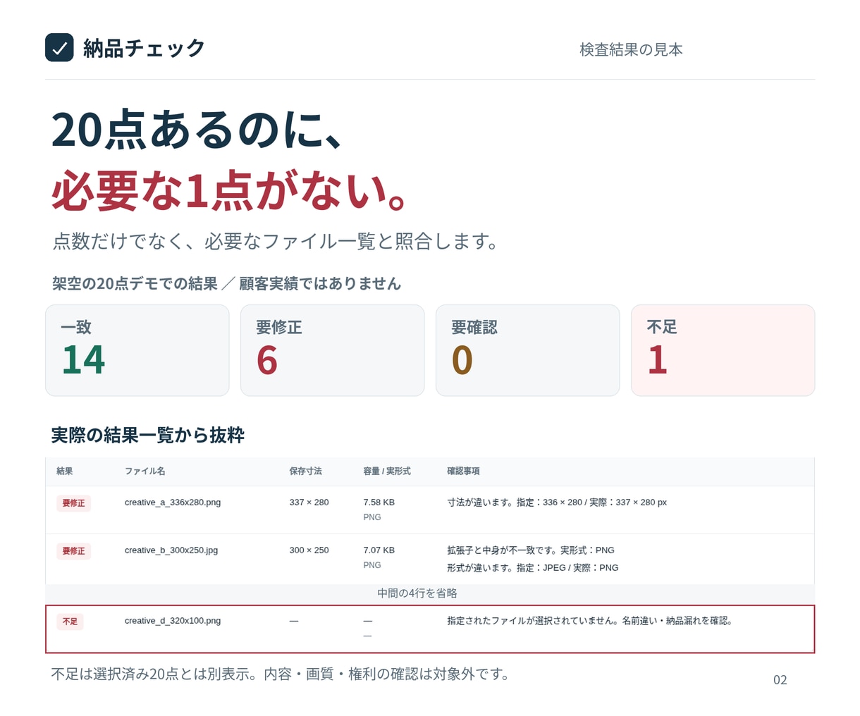Image resolution: width=860 pixels, height=716 pixels.
Task: Click the red 必要な1点がない。 headline
Action: click(x=229, y=190)
